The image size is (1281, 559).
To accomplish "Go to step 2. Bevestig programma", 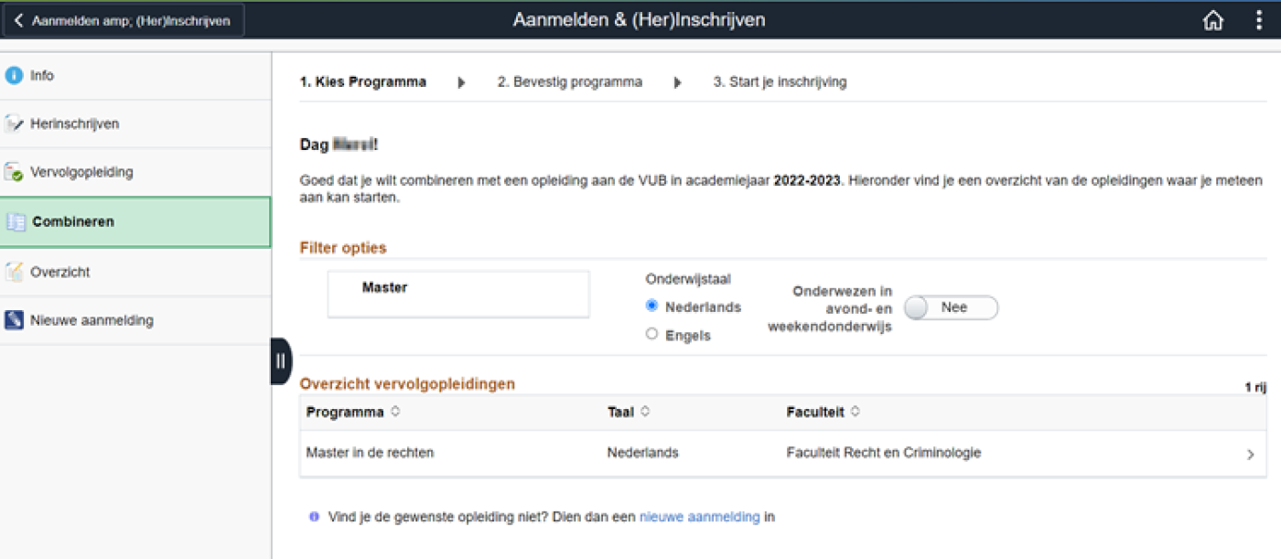I will 570,82.
